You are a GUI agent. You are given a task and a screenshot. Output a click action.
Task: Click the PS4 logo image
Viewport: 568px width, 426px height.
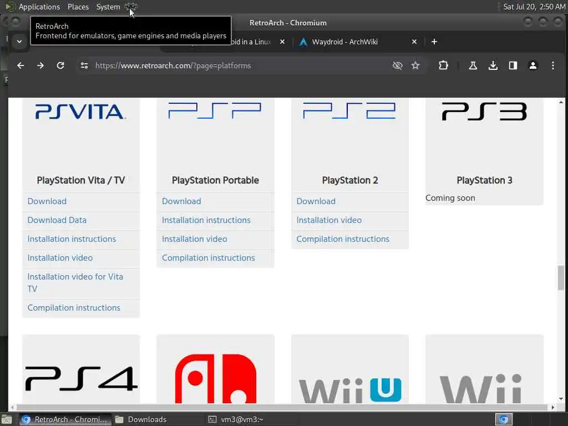(x=81, y=379)
